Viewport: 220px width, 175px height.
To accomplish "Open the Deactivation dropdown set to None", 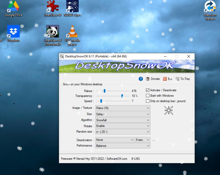I will point(115,140).
